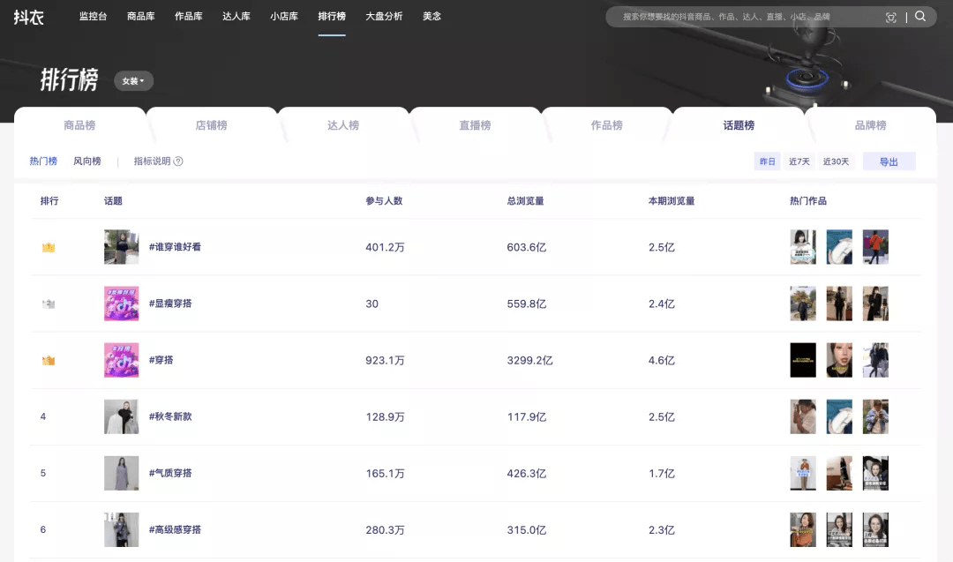Viewport: 953px width, 562px height.
Task: Open the 排行榜 navigation menu
Action: (332, 16)
